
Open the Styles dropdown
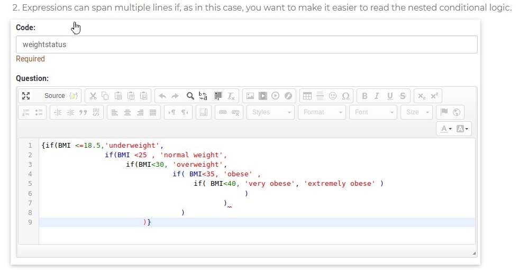(x=270, y=112)
